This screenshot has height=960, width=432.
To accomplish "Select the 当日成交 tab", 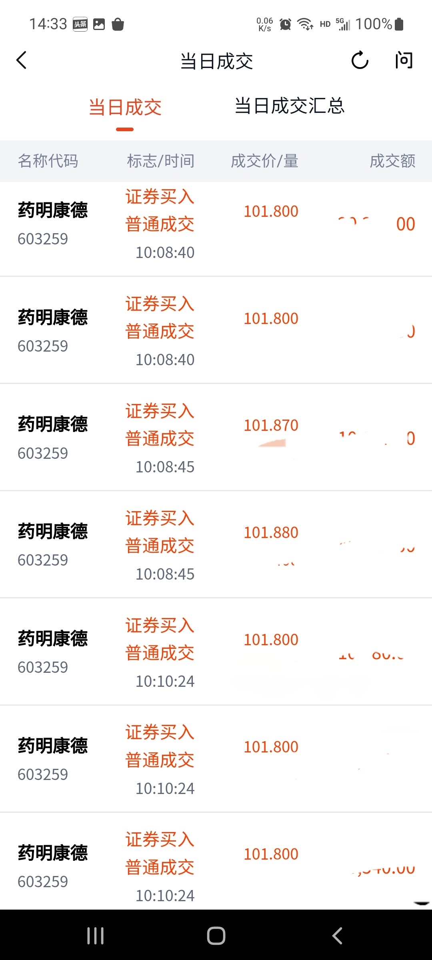I will pyautogui.click(x=125, y=108).
